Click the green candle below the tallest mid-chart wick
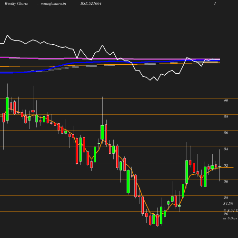This screenshot has height=238, width=238. (102, 132)
